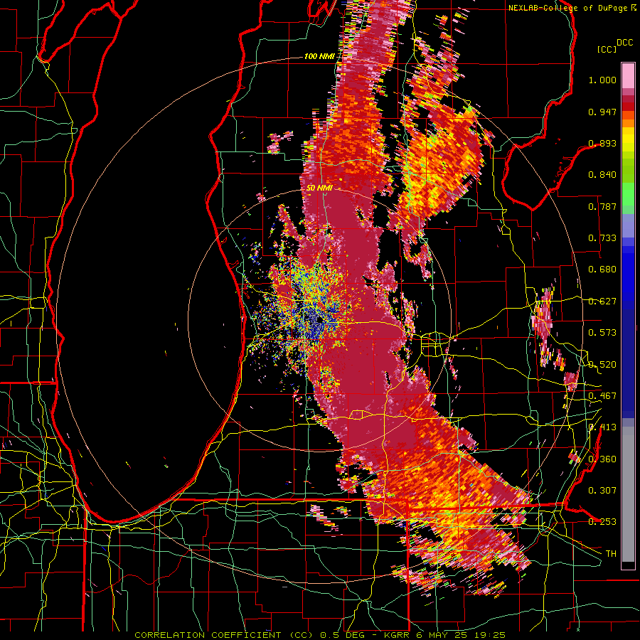Image resolution: width=640 pixels, height=640 pixels.
Task: Click the 0.733 scale value
Action: (602, 238)
